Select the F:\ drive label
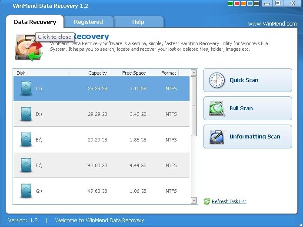Image resolution: width=303 pixels, height=227 pixels. tap(39, 165)
